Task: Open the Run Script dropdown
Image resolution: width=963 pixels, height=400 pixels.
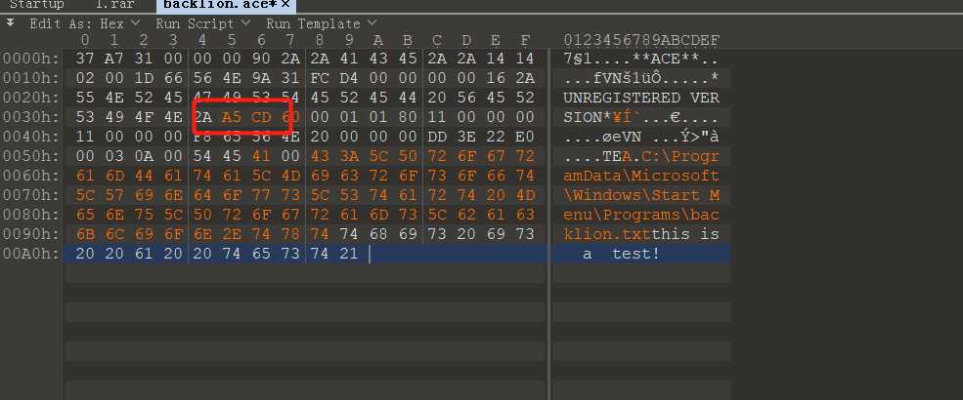Action: 202,23
